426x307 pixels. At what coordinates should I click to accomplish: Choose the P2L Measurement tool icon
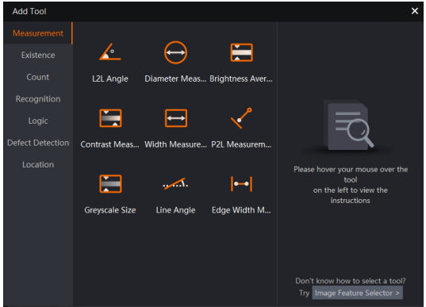241,118
